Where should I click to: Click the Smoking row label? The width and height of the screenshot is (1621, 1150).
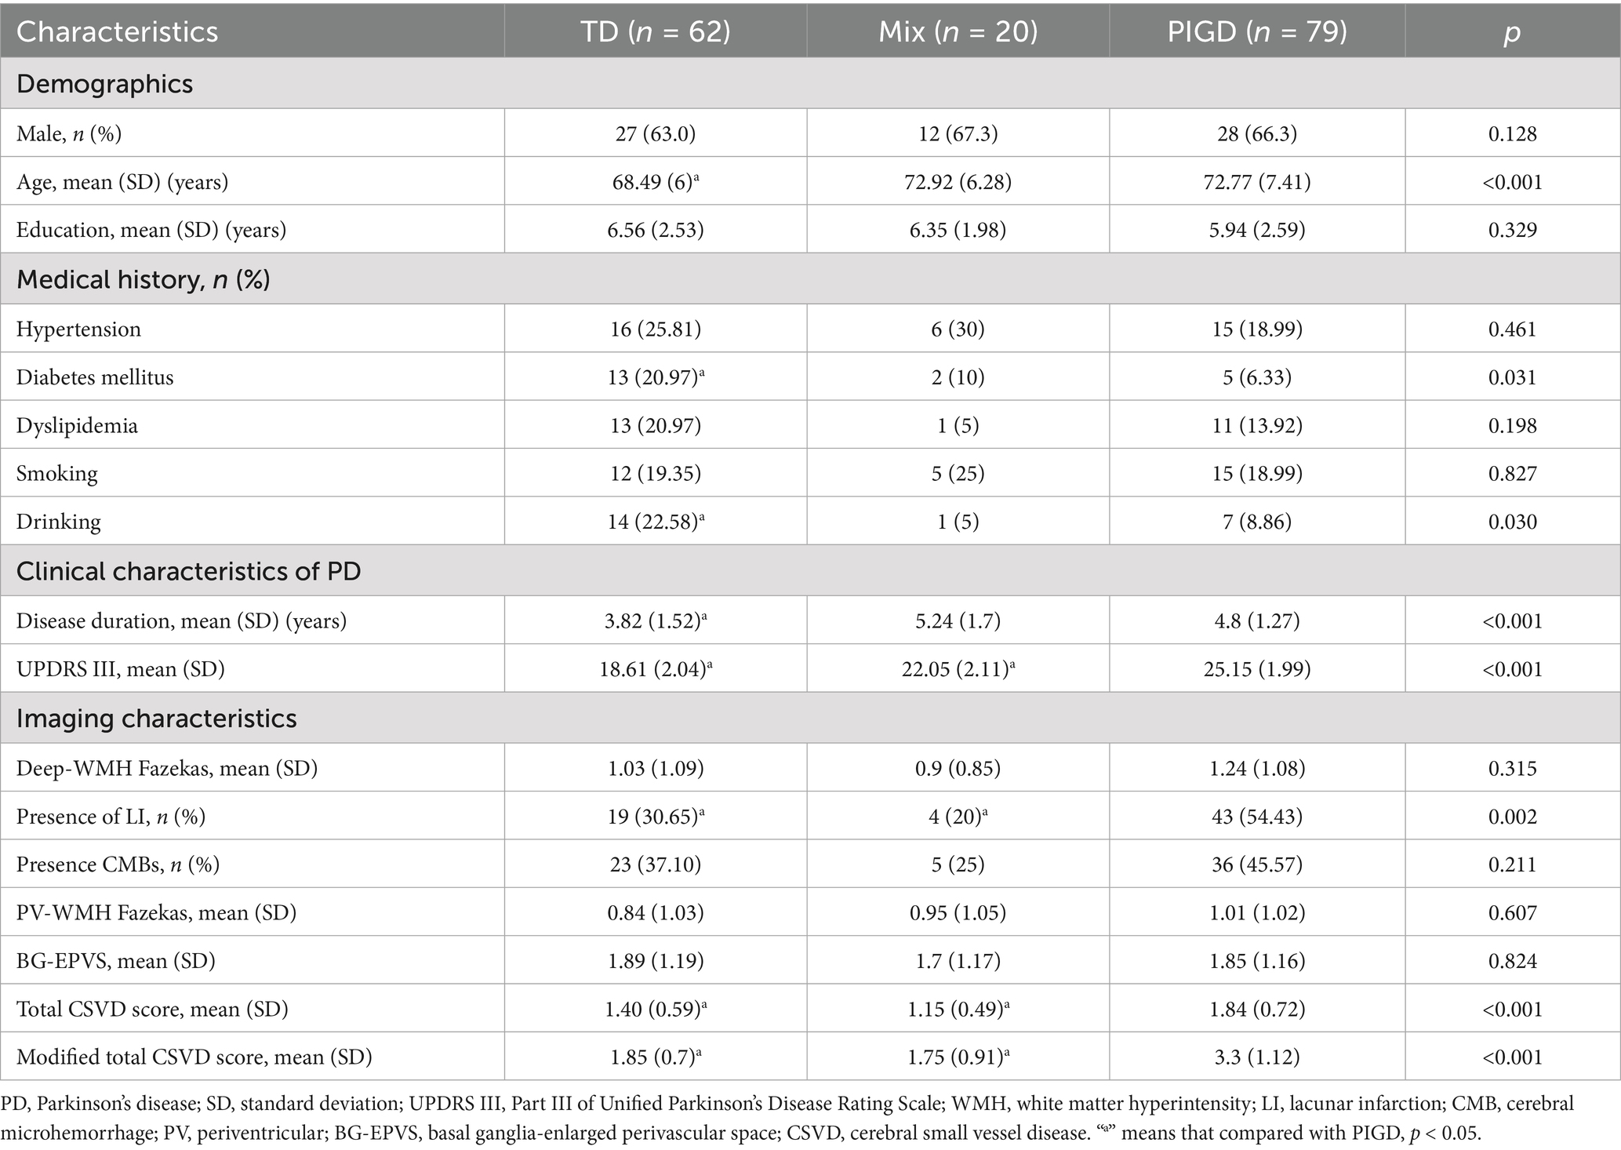click(57, 474)
